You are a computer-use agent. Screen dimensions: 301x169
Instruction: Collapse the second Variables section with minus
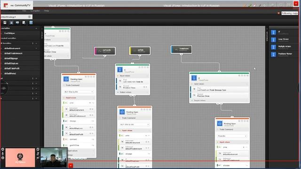(x=36, y=43)
